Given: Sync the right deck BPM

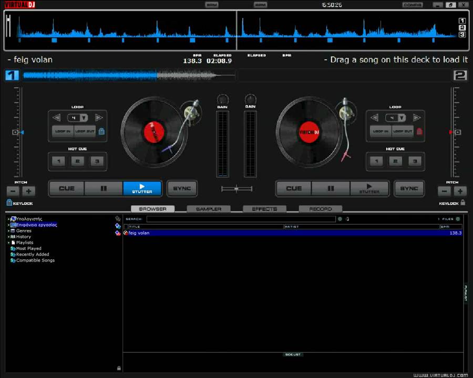Looking at the screenshot, I should pos(409,188).
